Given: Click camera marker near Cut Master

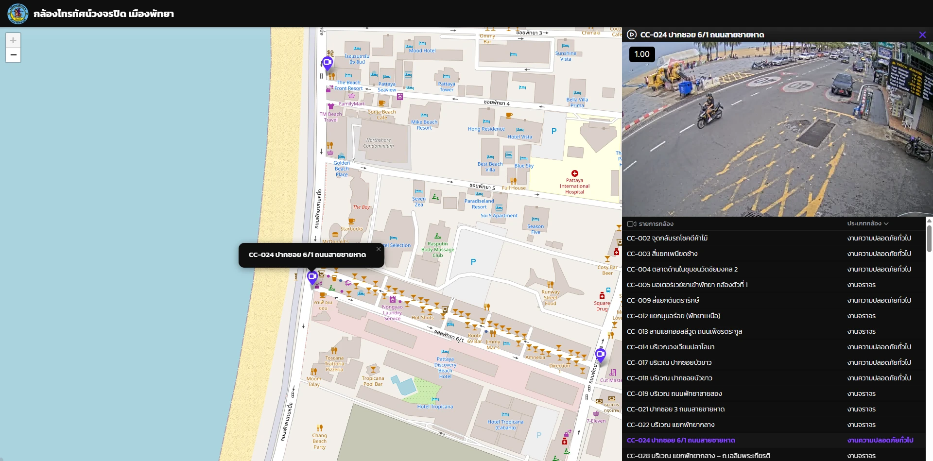Looking at the screenshot, I should tap(601, 355).
